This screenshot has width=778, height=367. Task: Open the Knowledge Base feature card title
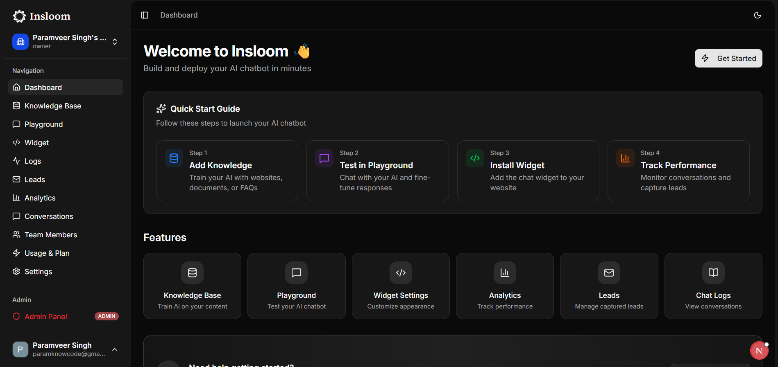pos(192,295)
